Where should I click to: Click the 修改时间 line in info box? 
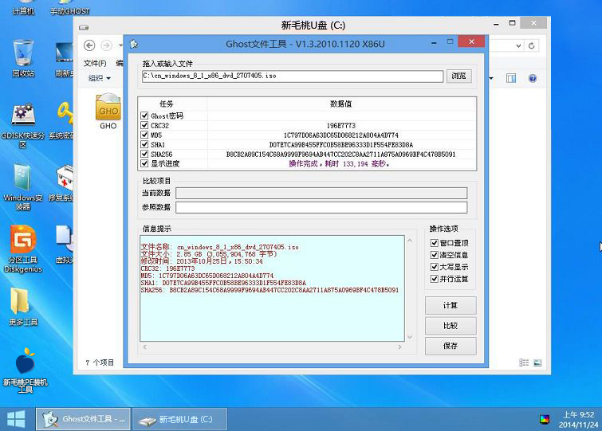[x=202, y=261]
